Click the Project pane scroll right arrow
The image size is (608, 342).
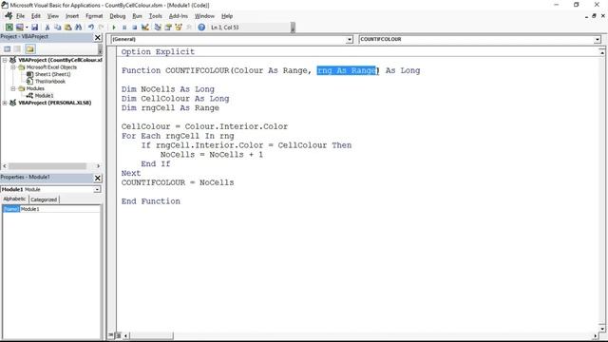pyautogui.click(x=98, y=166)
